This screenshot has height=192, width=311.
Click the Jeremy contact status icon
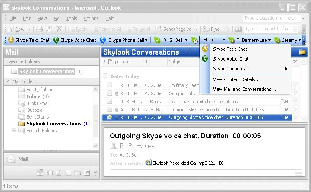point(277,40)
